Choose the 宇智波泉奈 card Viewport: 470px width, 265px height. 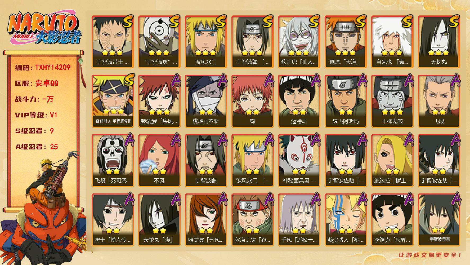tap(439, 220)
